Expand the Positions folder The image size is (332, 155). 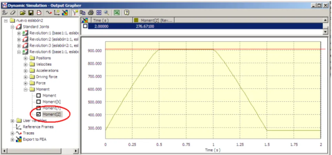(x=25, y=58)
